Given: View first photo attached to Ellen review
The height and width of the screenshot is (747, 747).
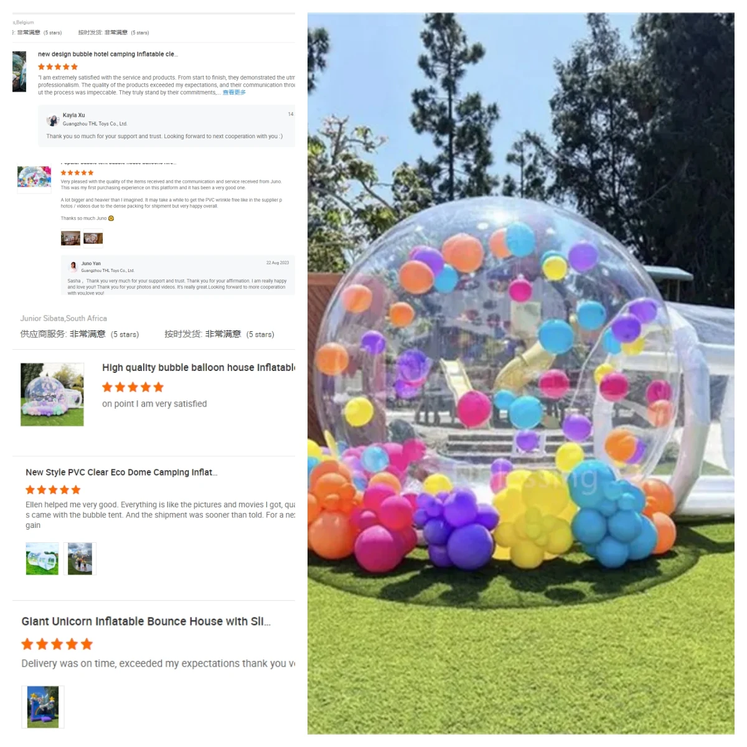Looking at the screenshot, I should click(x=42, y=558).
